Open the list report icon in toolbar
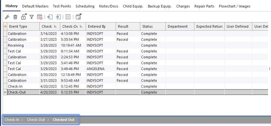Screen dimensions: 271x126 68,17
